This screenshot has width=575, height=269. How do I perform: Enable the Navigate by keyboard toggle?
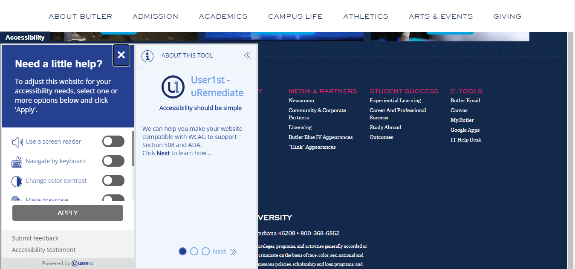point(113,161)
